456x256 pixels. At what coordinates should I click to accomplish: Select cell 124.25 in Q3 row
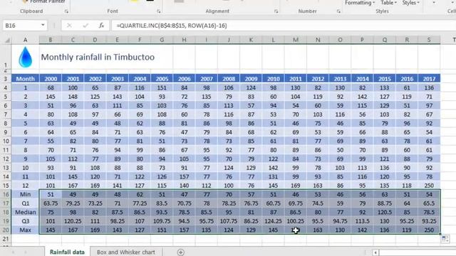273,221
